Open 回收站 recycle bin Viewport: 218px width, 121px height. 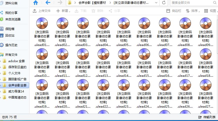(x=10, y=35)
